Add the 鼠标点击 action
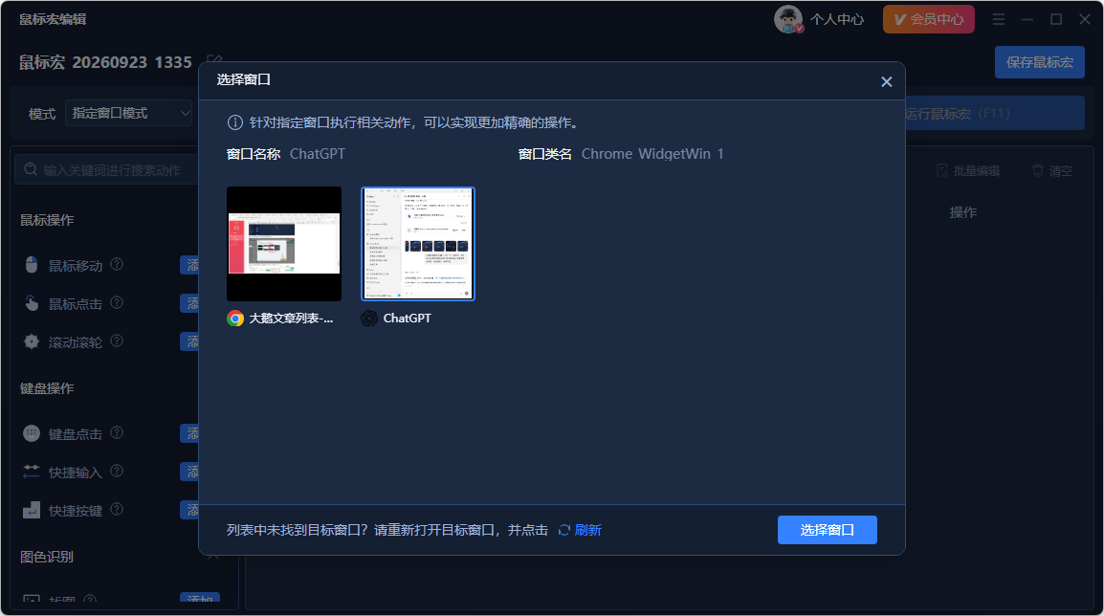Viewport: 1104px width, 616px height. point(190,303)
